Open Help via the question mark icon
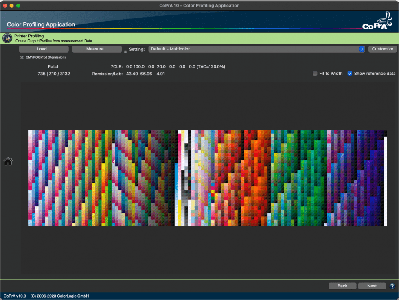Viewport: 399px width, 300px height. [392, 286]
